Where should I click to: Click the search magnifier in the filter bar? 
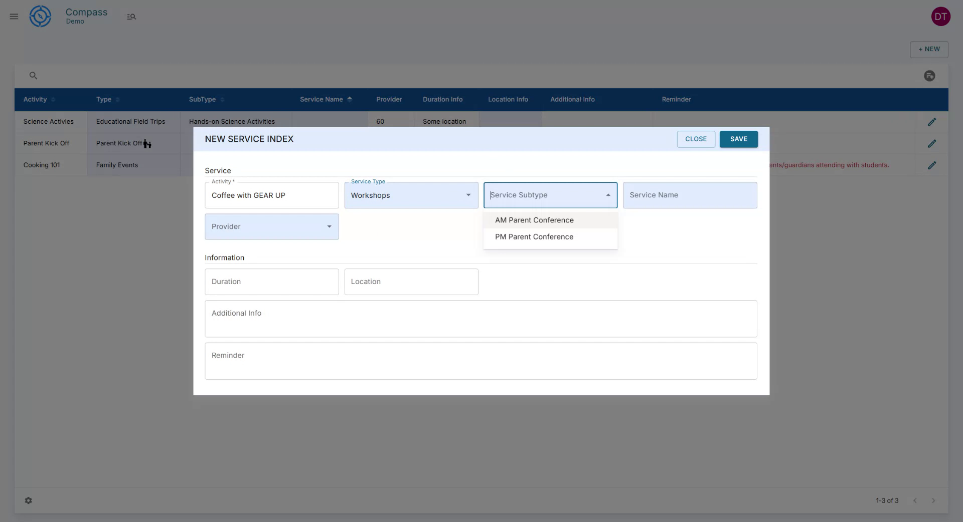(x=33, y=75)
